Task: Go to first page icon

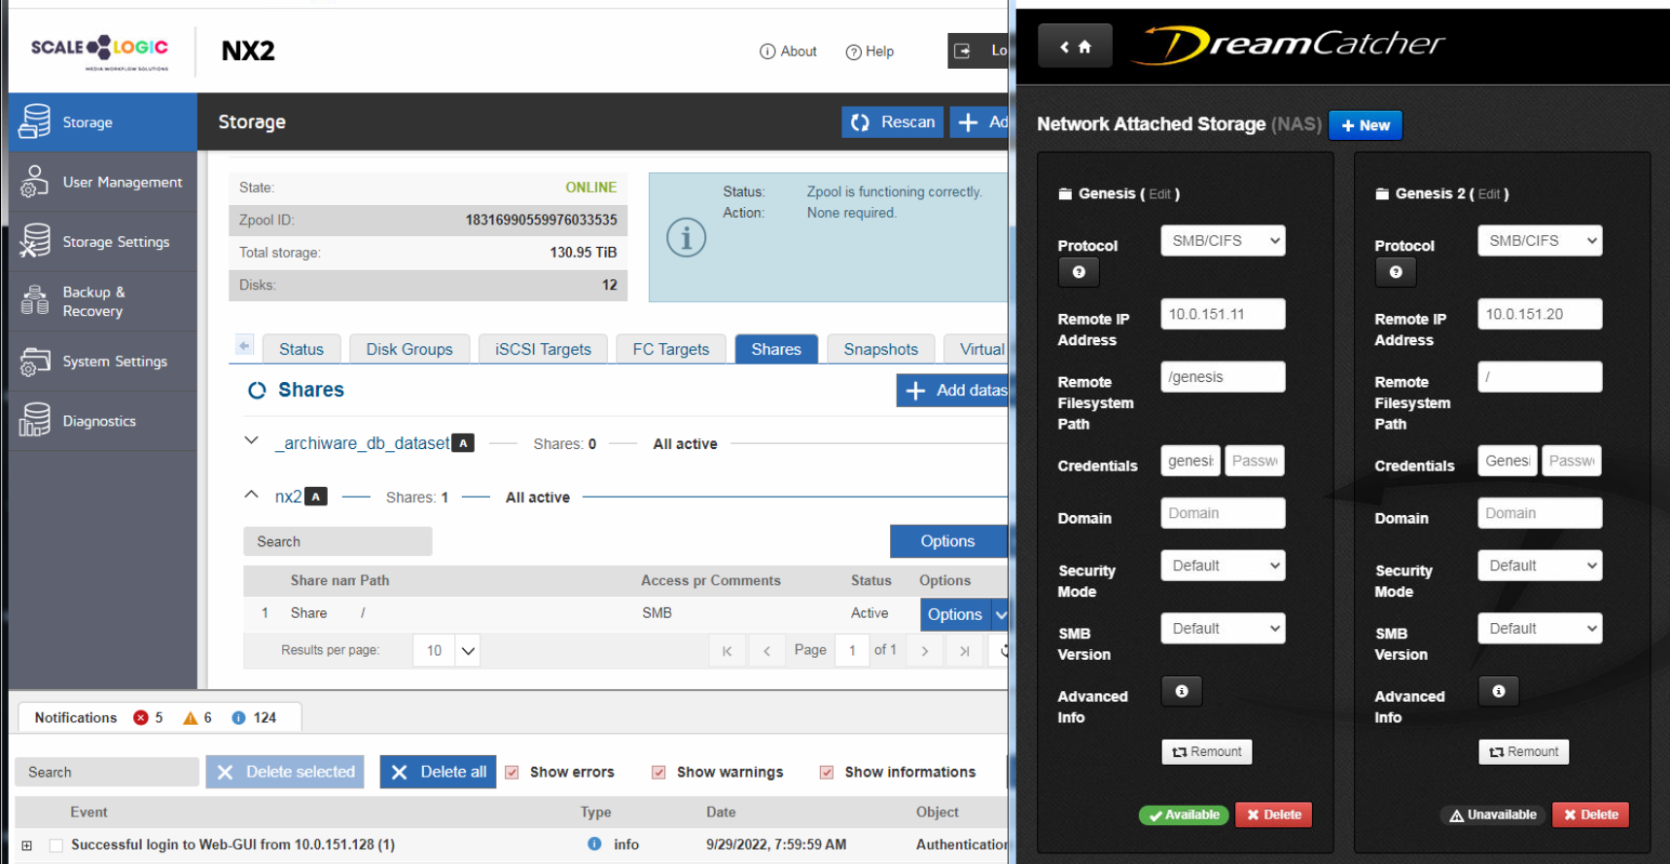Action: [x=727, y=651]
